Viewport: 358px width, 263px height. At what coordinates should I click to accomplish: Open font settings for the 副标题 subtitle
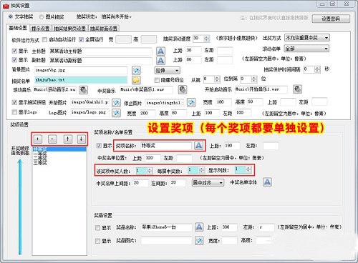(160, 60)
